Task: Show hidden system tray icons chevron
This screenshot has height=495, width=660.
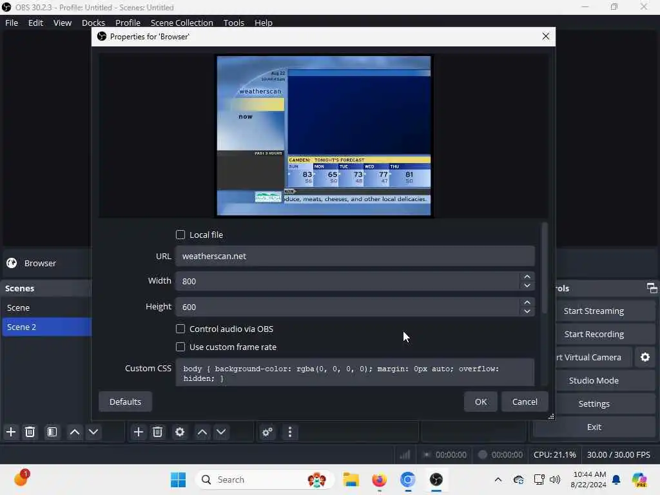Action: point(498,480)
